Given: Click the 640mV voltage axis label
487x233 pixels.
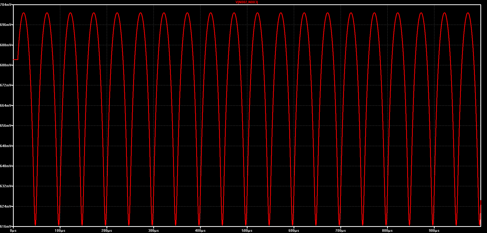Looking at the screenshot, I should pos(6,166).
